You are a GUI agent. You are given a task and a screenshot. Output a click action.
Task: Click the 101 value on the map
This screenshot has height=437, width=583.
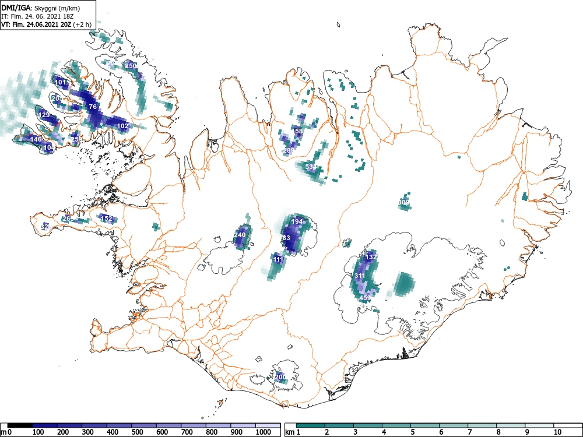click(60, 82)
